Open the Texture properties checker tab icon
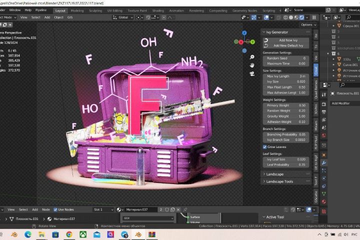 [323, 211]
